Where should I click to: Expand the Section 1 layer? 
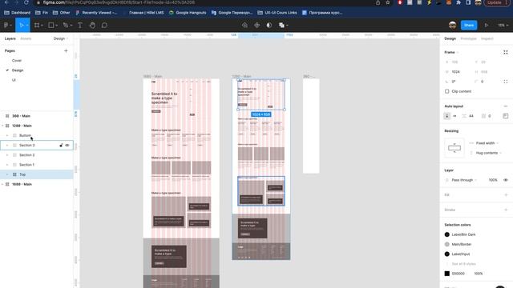click(x=7, y=165)
